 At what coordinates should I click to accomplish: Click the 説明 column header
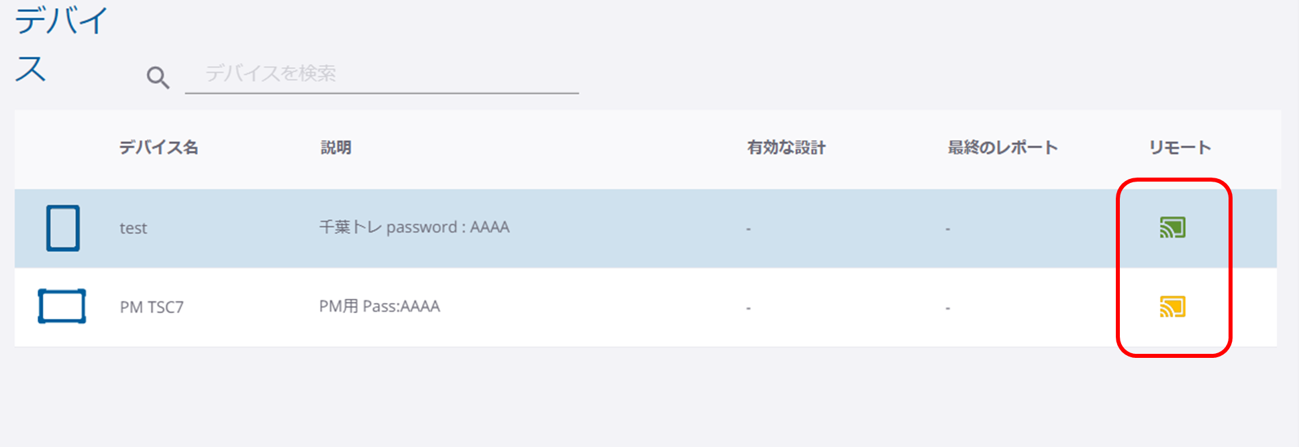[x=335, y=147]
